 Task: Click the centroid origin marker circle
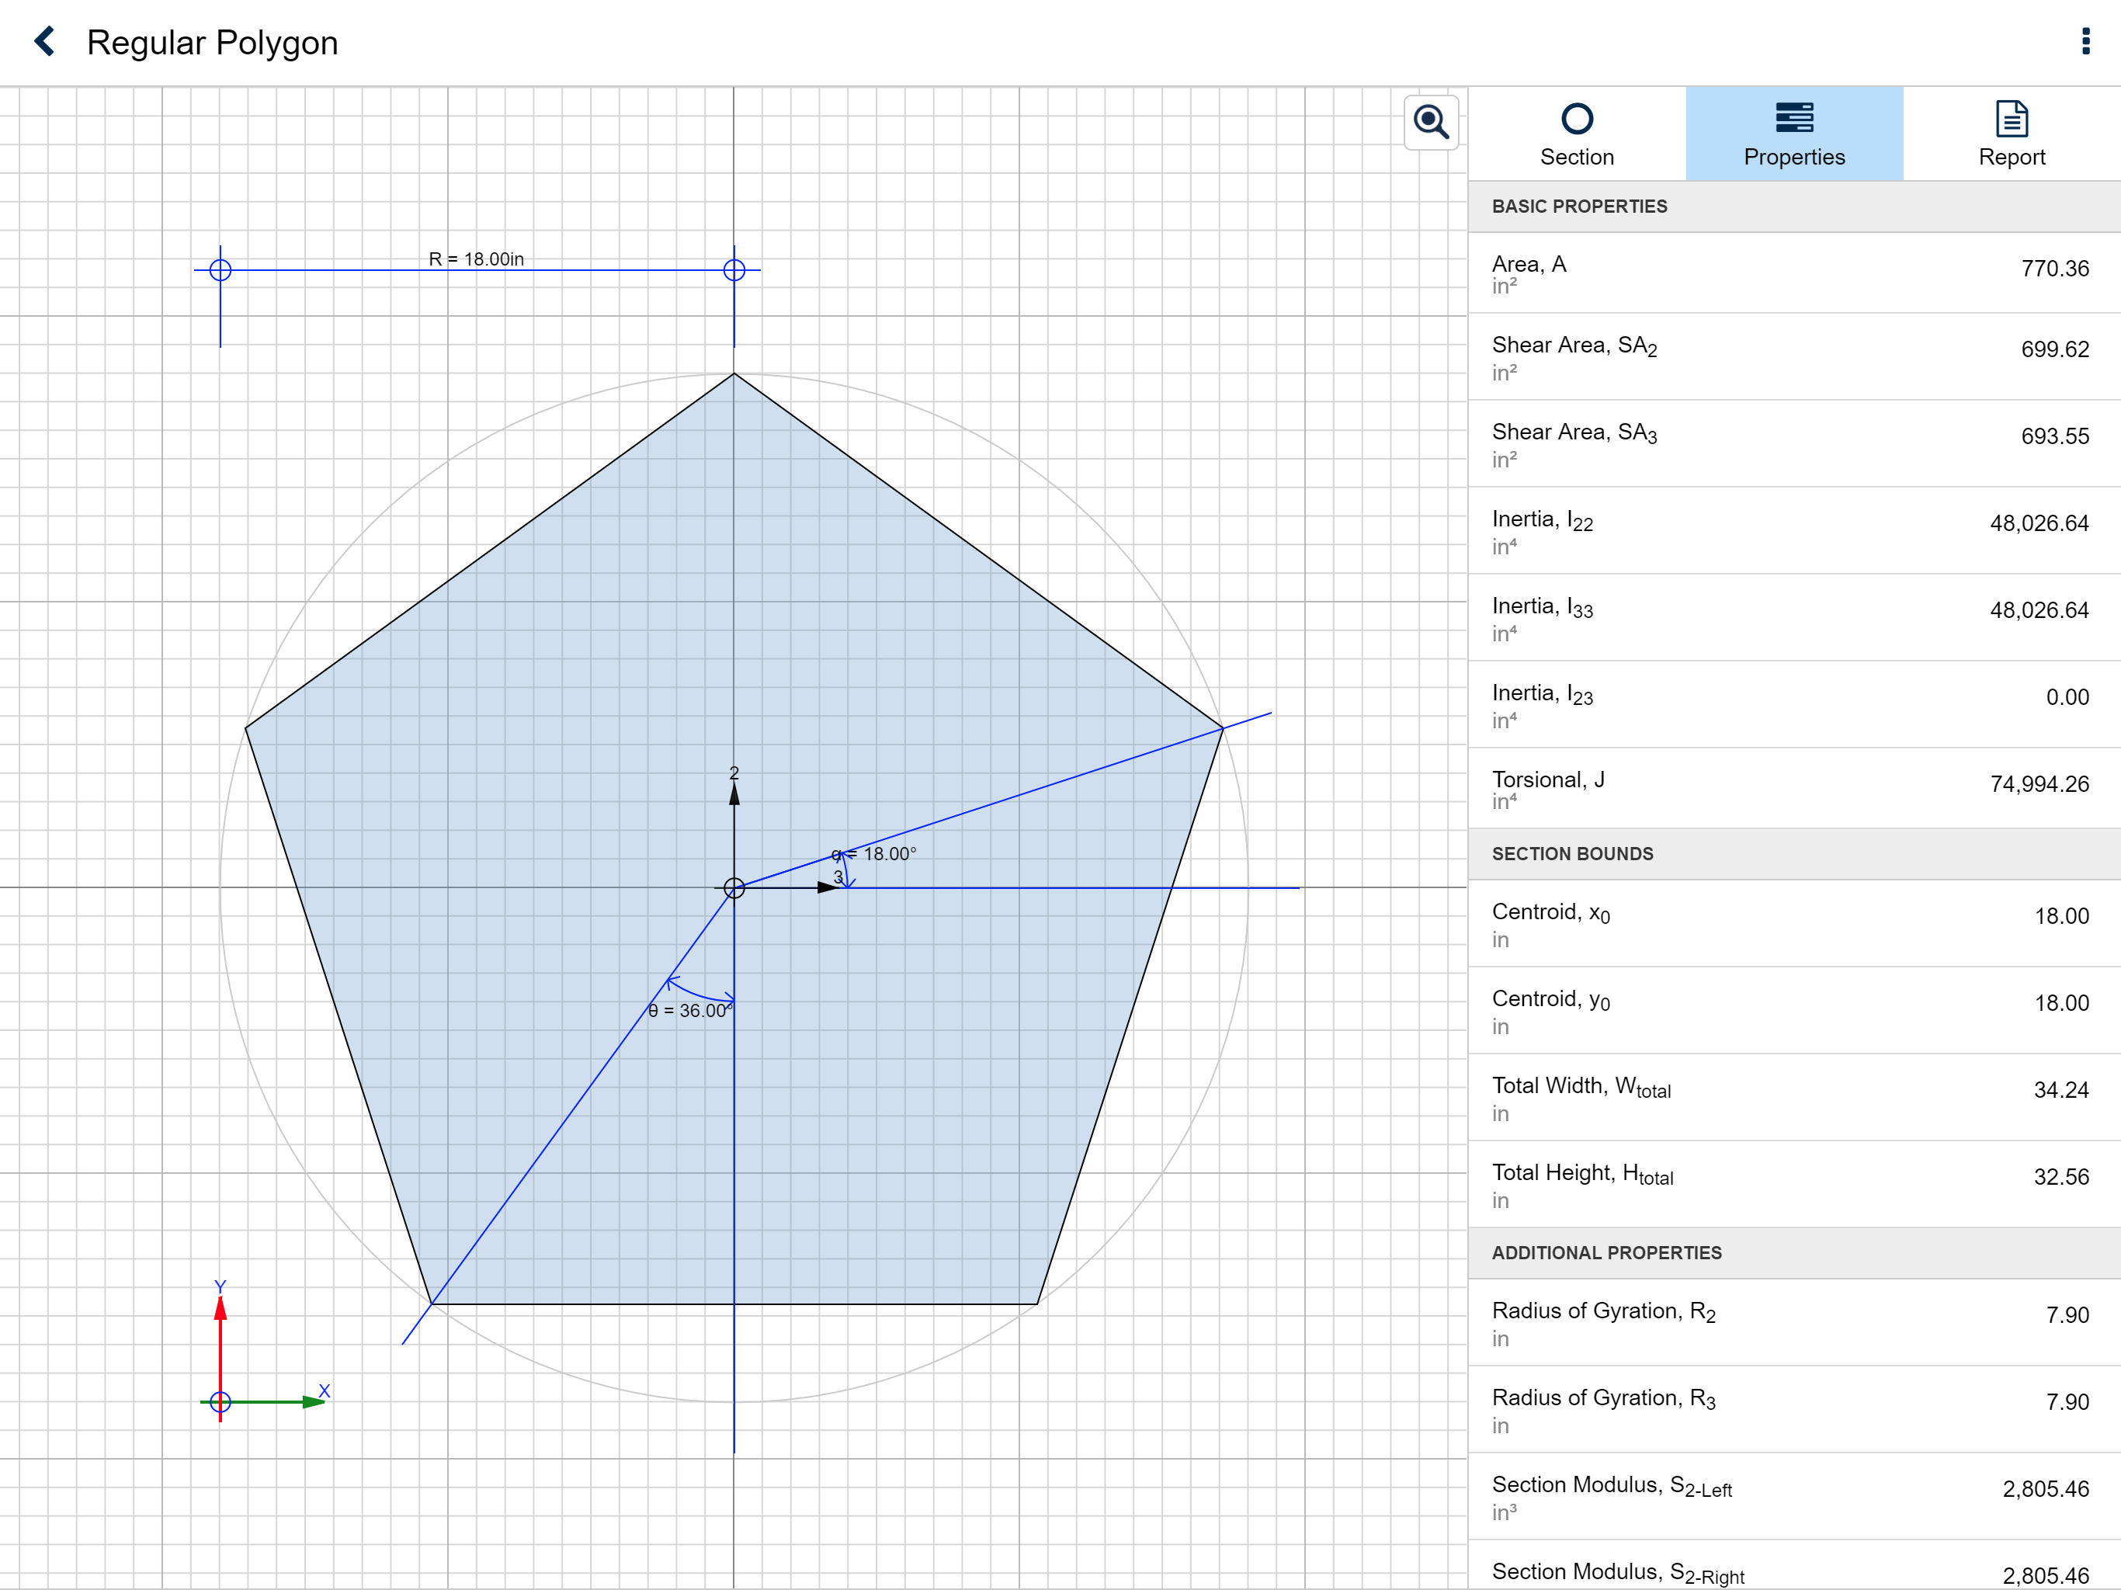click(x=734, y=888)
